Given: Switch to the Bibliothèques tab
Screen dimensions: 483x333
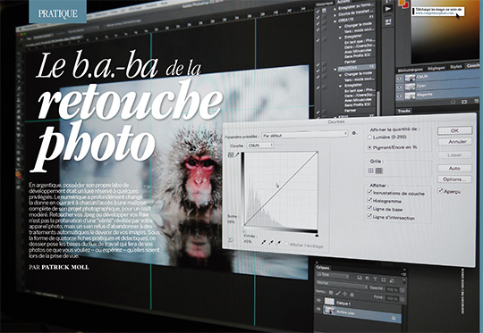Looking at the screenshot, I should (410, 71).
